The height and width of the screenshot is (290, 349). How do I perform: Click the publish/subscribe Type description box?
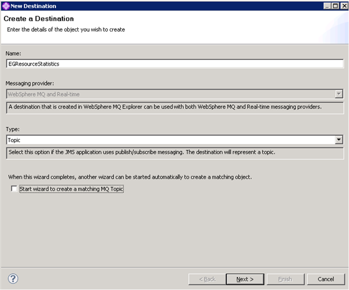(174, 153)
